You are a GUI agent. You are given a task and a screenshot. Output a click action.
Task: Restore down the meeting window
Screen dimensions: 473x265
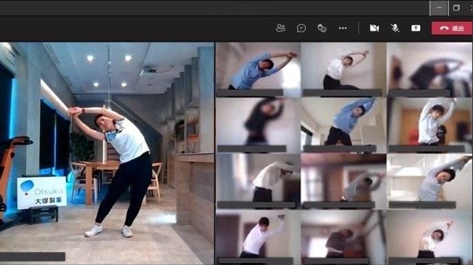point(456,8)
